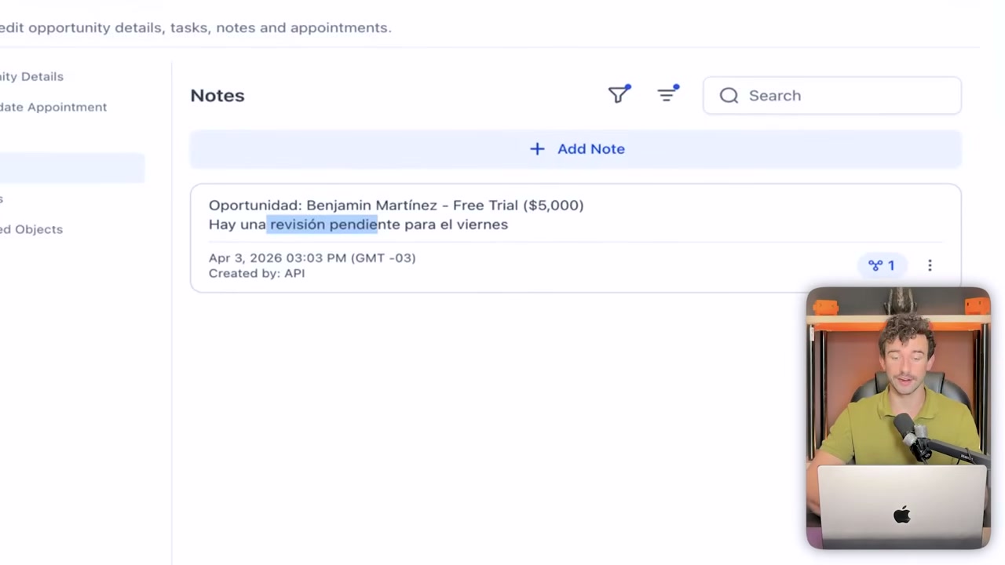Click the note timestamp Apr 3, 2026

pyautogui.click(x=312, y=257)
